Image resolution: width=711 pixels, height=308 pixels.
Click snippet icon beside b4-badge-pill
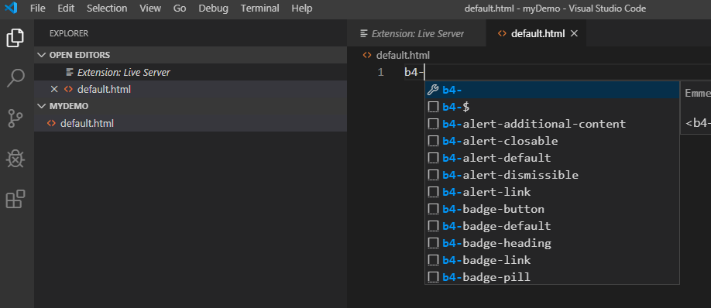(x=434, y=277)
